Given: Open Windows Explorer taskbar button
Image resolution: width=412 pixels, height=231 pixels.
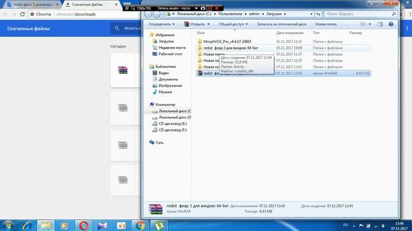Looking at the screenshot, I should pos(46,225).
